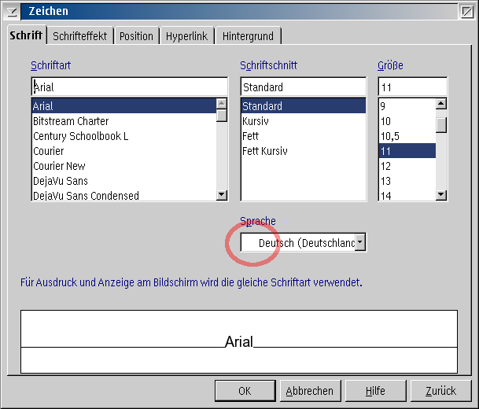Pick font size 12
The image size is (479, 409).
tap(407, 166)
